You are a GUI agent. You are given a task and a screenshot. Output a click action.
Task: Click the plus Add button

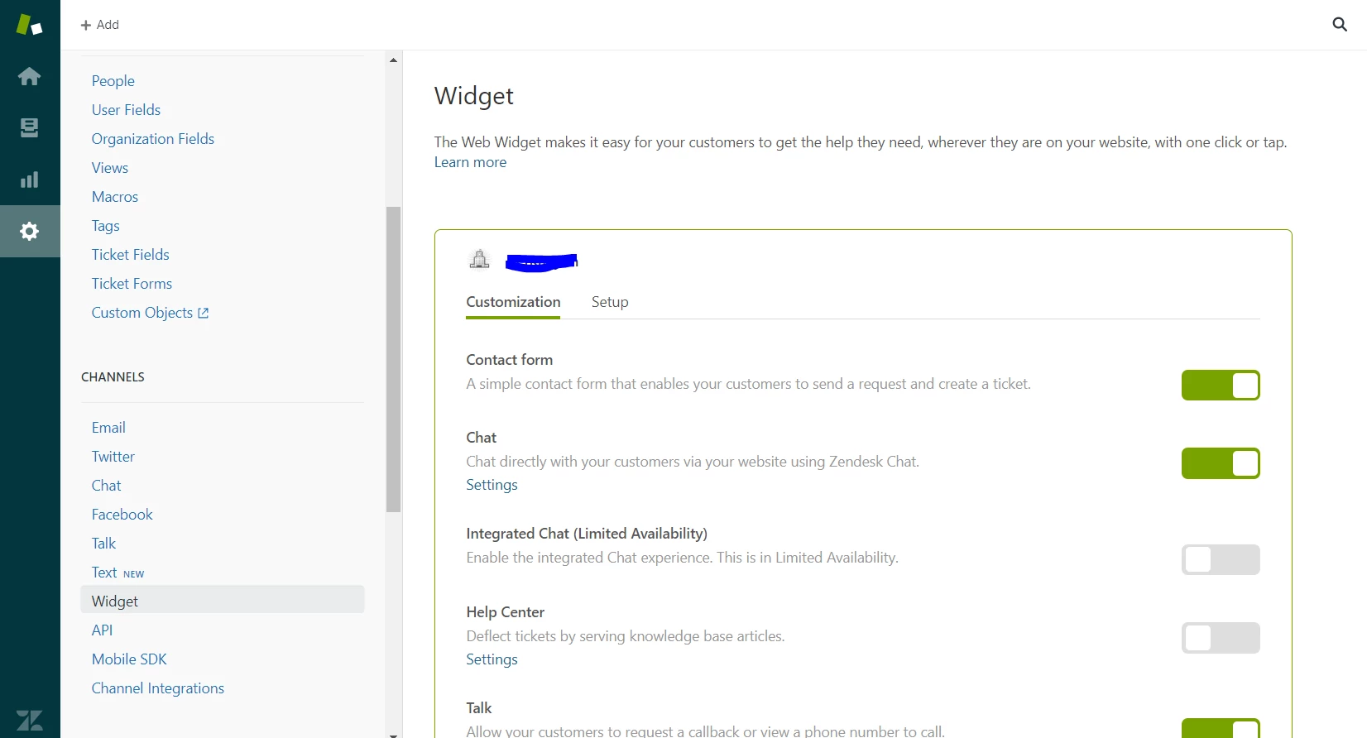tap(99, 25)
